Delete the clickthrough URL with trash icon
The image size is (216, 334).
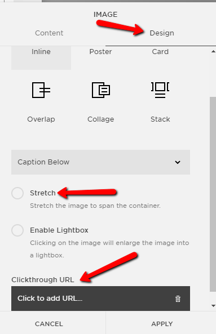pyautogui.click(x=178, y=299)
